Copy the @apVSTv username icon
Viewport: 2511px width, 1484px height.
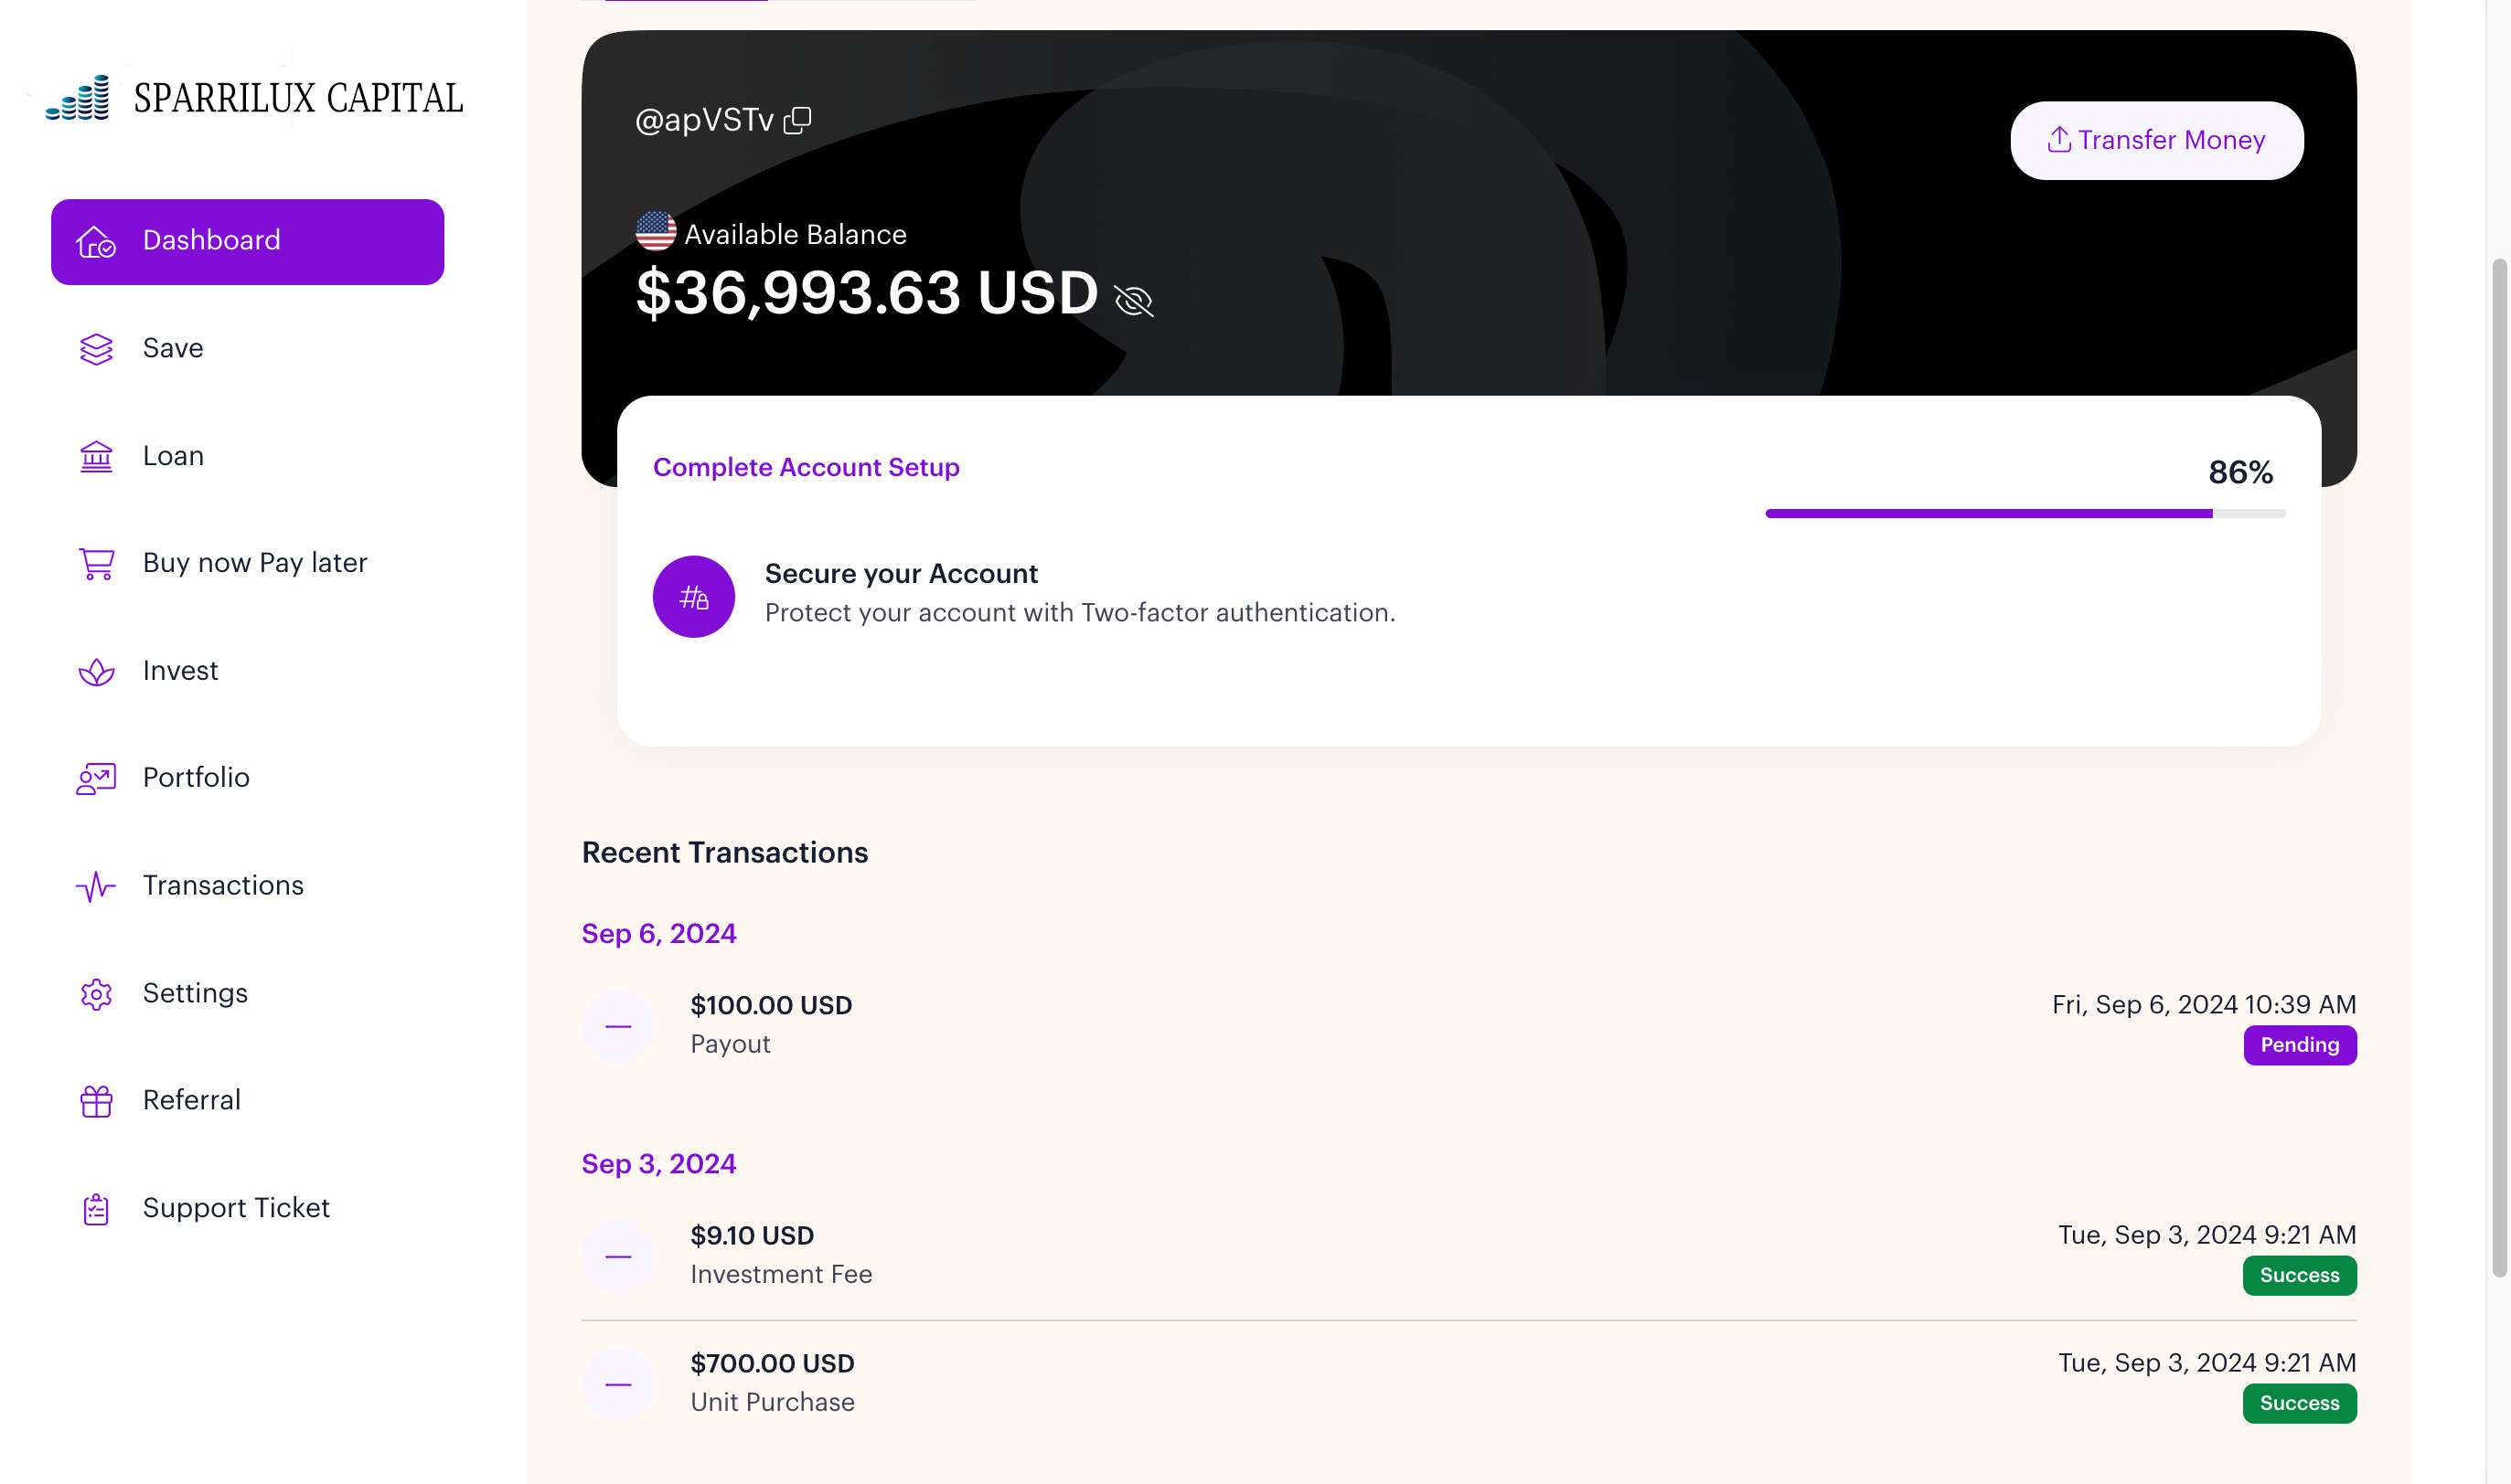(797, 120)
